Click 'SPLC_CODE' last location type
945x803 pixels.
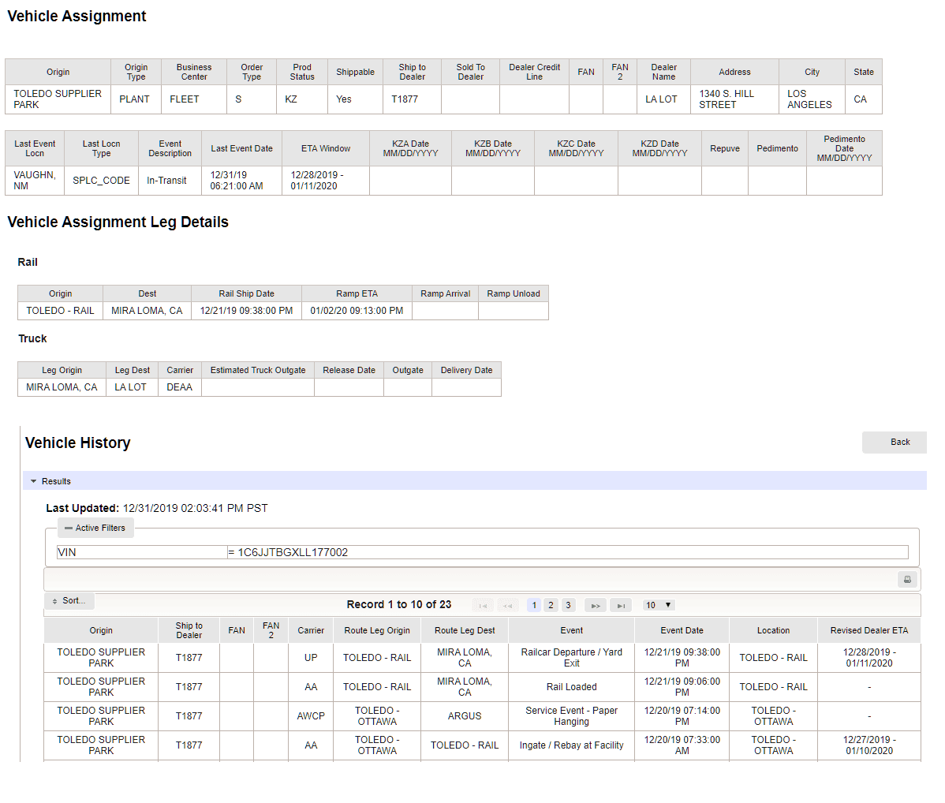tap(101, 181)
